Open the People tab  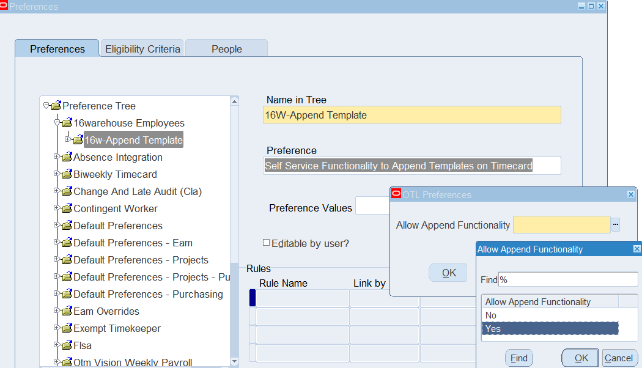coord(227,49)
